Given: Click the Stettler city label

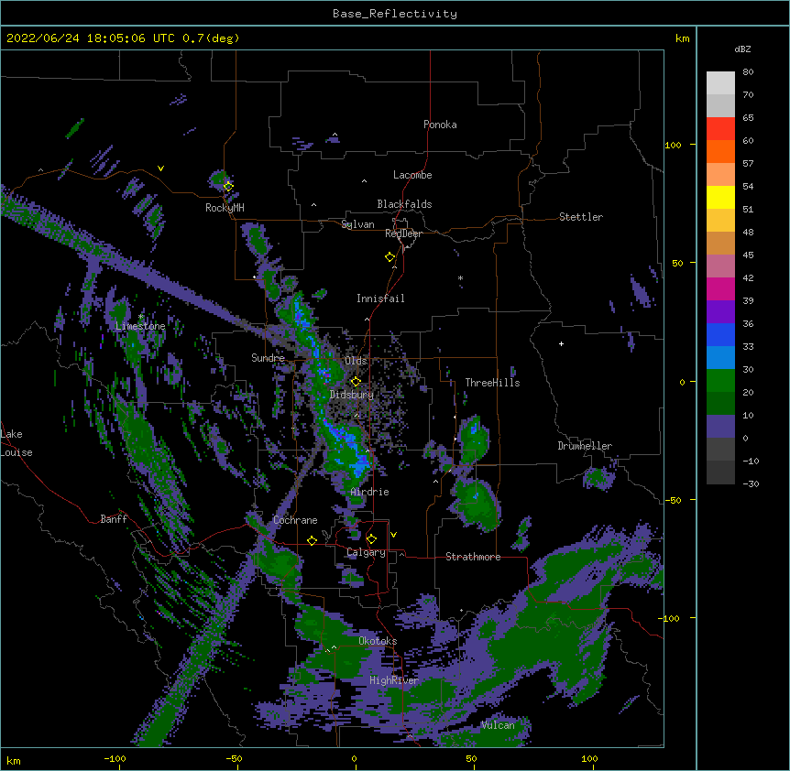Looking at the screenshot, I should 581,217.
